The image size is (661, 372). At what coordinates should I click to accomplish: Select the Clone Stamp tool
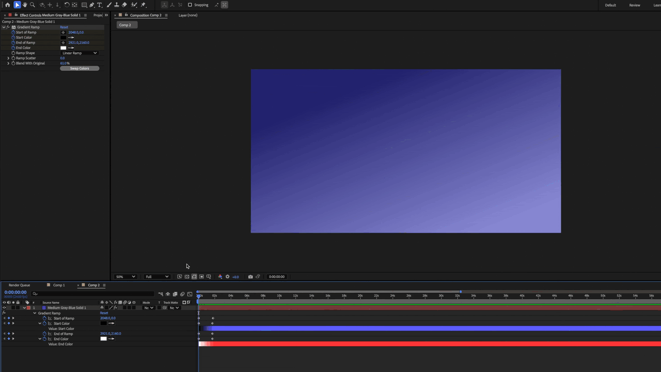point(116,5)
